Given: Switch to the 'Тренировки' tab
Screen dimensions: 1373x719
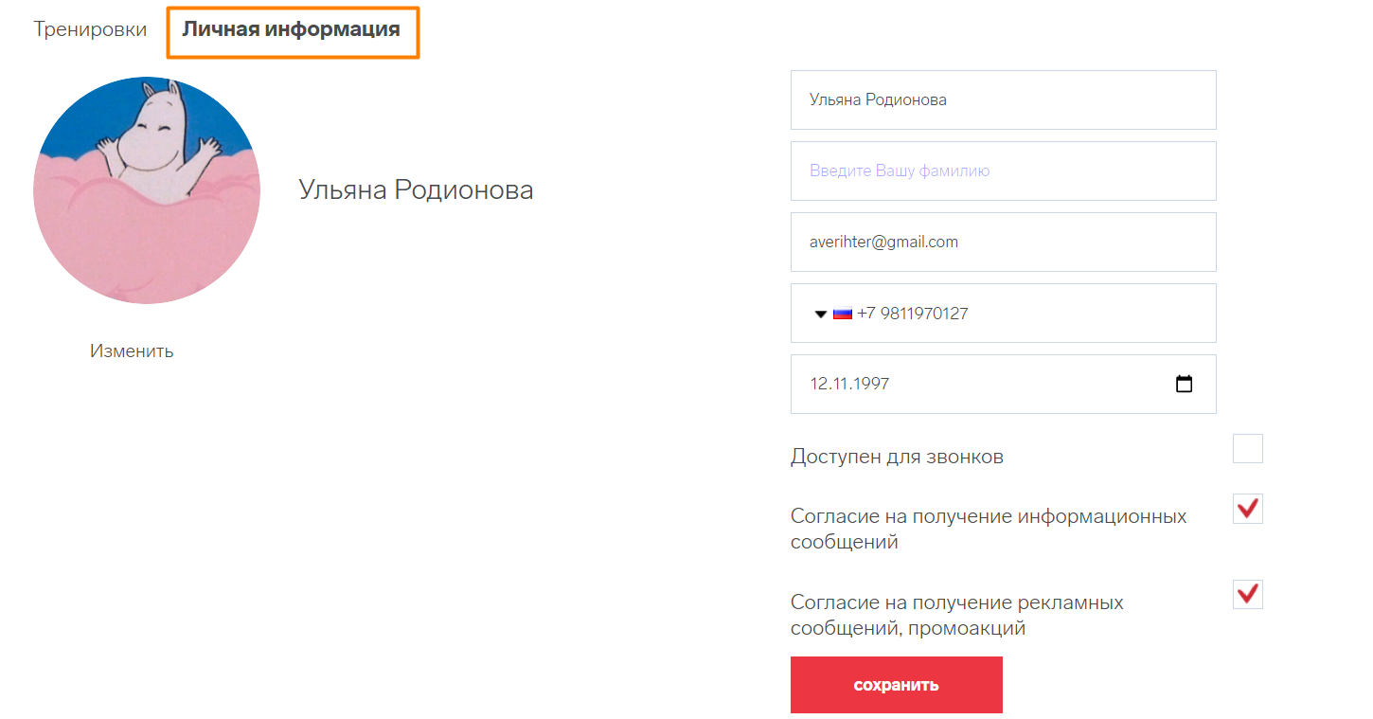Looking at the screenshot, I should [x=90, y=29].
